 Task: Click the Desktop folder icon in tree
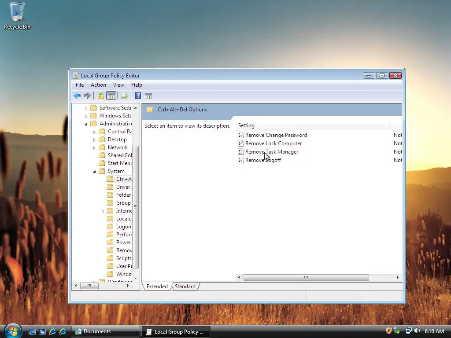point(102,140)
